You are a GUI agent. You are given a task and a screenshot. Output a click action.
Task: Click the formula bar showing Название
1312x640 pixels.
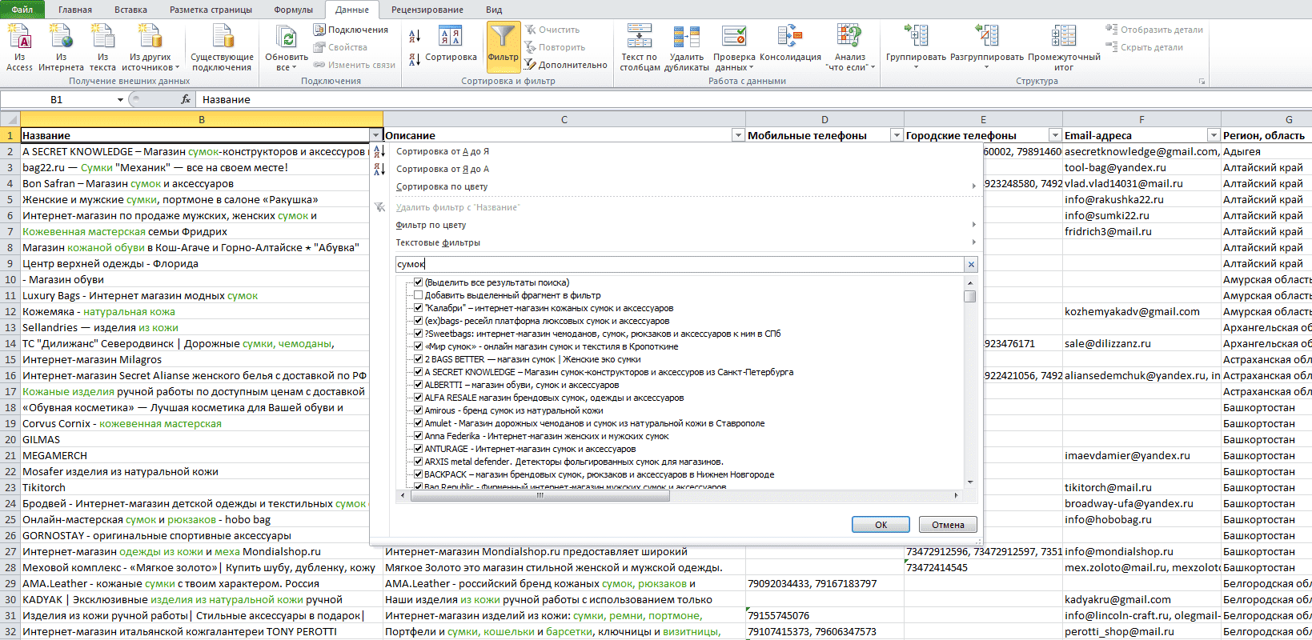[752, 99]
